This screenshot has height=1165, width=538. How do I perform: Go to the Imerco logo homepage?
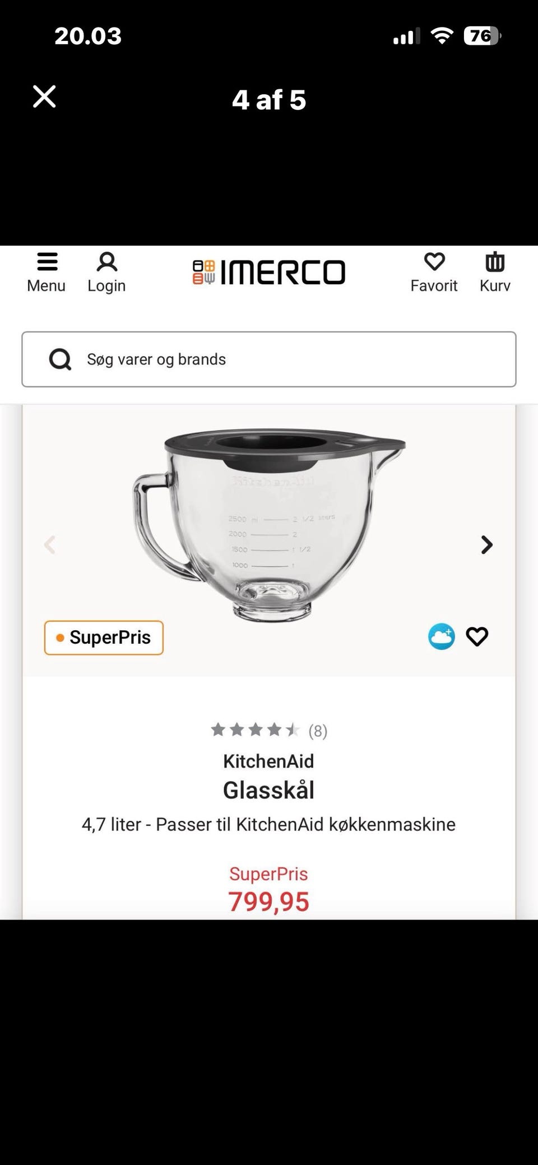pyautogui.click(x=269, y=272)
